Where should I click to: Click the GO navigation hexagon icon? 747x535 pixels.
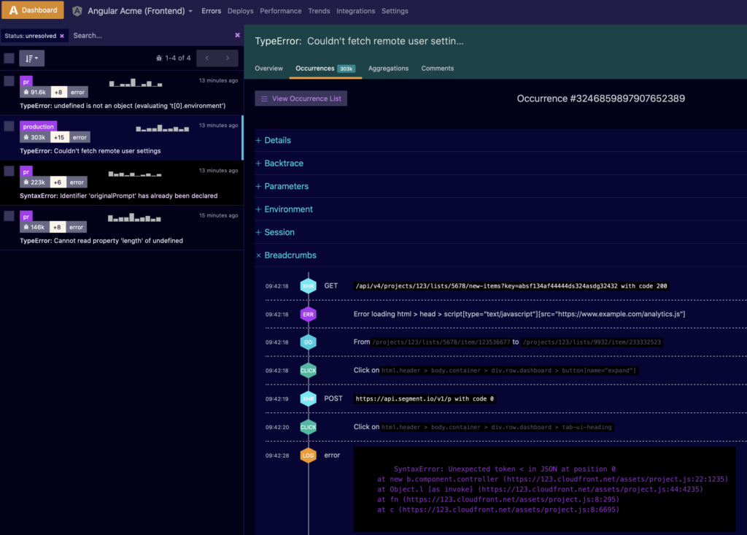pyautogui.click(x=309, y=342)
